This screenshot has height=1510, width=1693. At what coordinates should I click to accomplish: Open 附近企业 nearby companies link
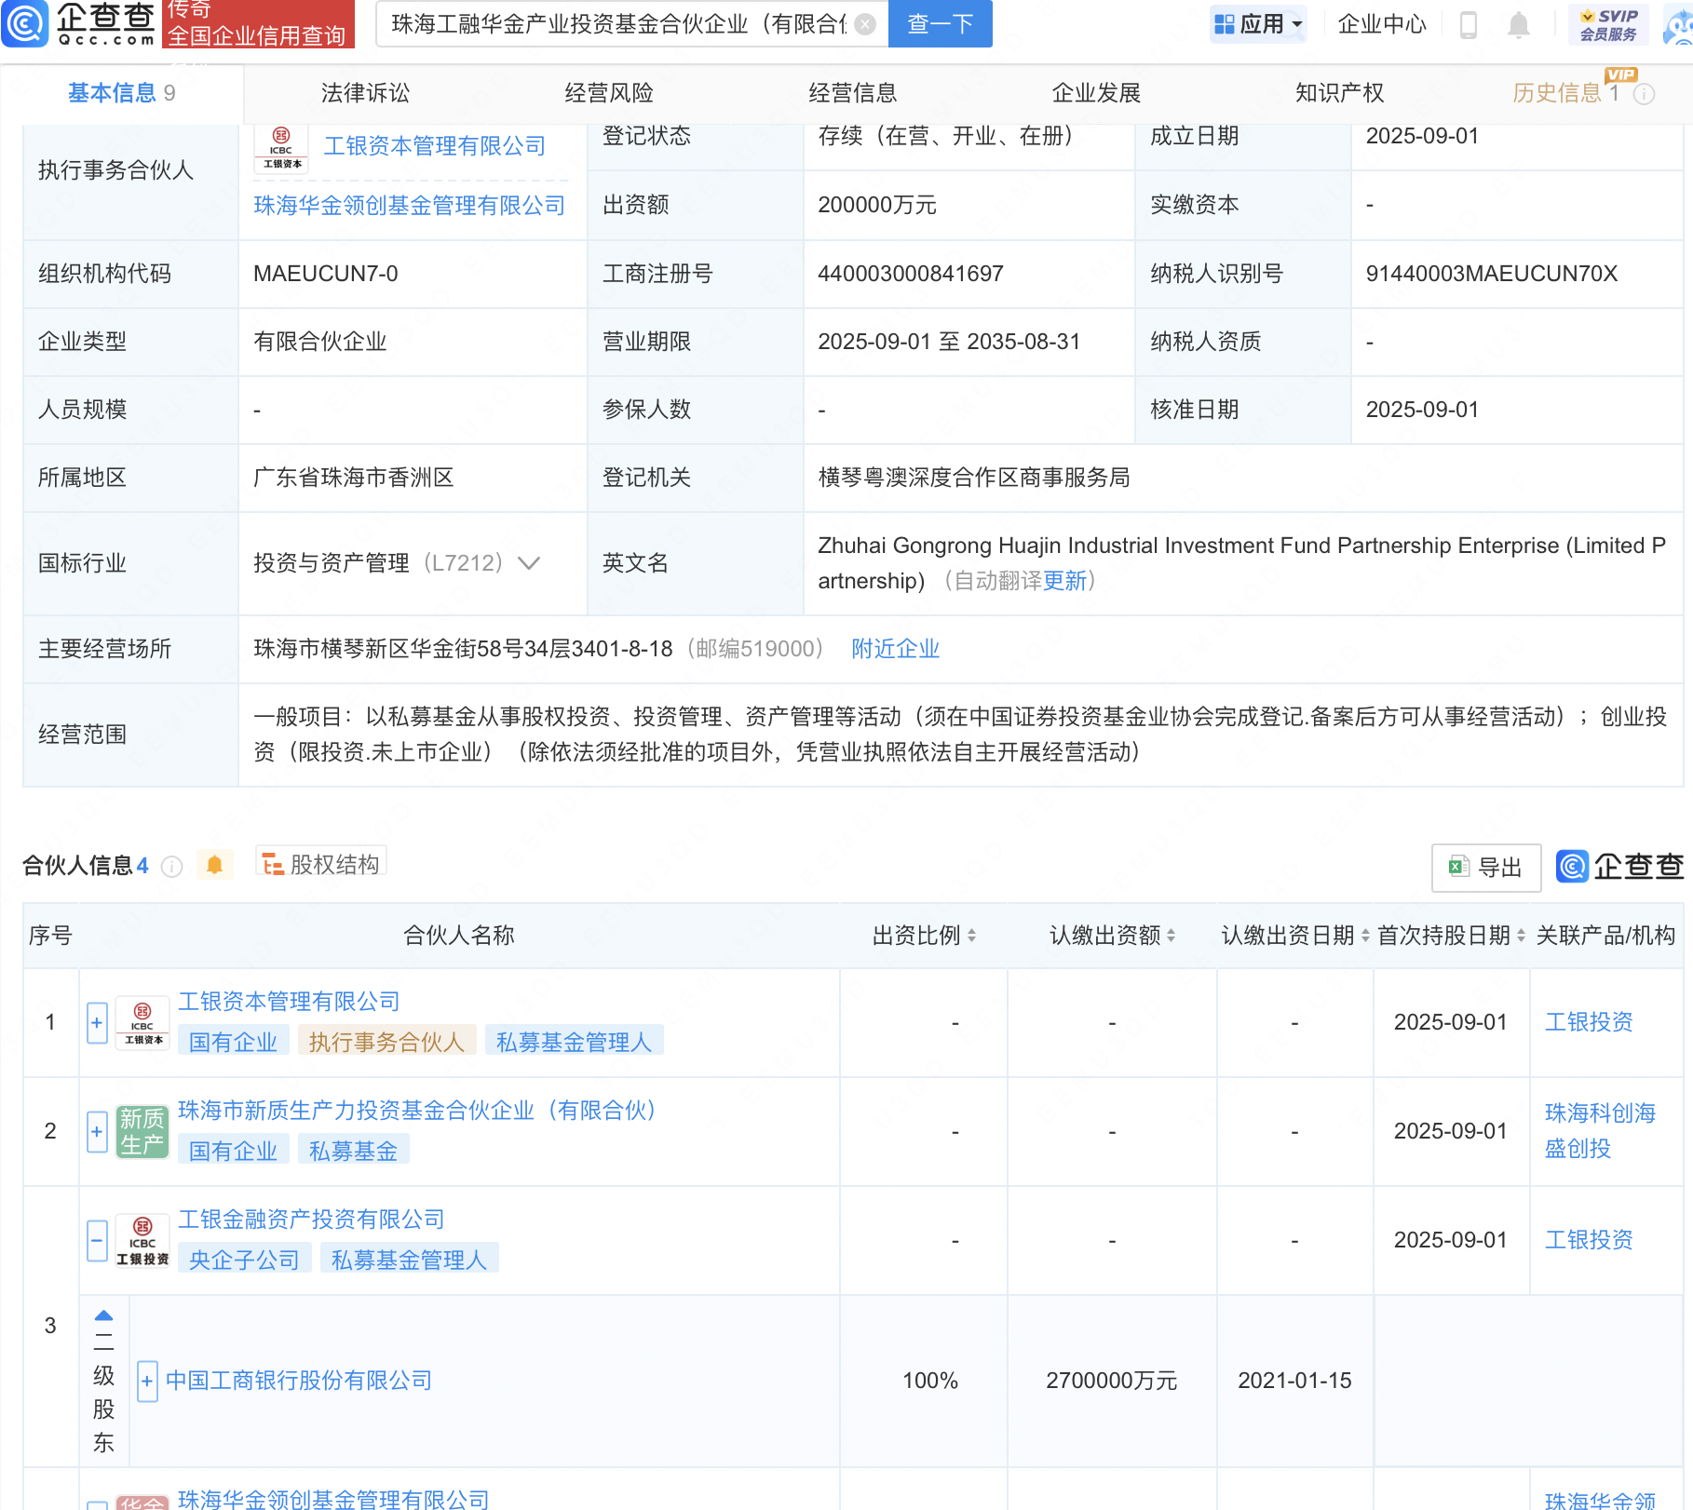[x=895, y=649]
